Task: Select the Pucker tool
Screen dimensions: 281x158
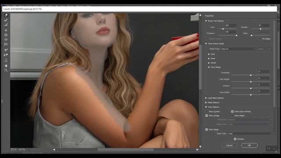Action: pyautogui.click(x=6, y=35)
